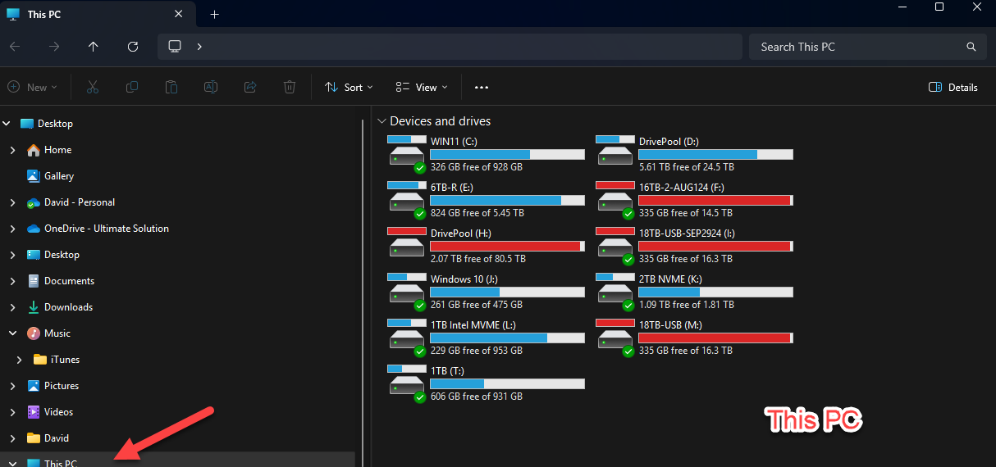Expand the Documents tree node
The image size is (996, 467).
(x=12, y=281)
